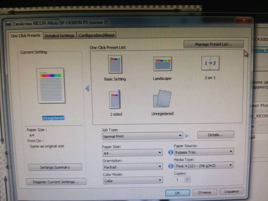The height and width of the screenshot is (201, 268).
Task: Open the Paper Source dropdown
Action: (203, 152)
